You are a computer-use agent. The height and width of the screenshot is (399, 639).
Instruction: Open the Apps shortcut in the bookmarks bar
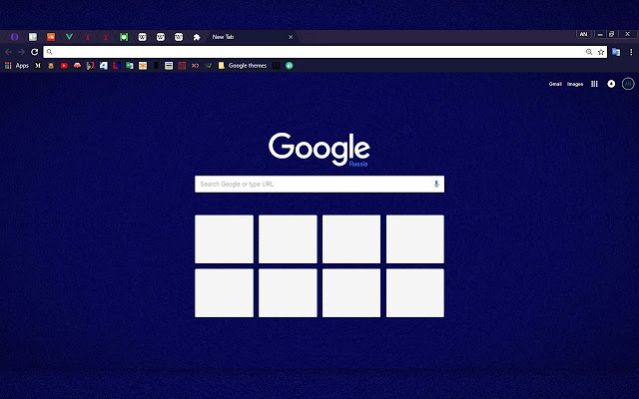coord(17,66)
